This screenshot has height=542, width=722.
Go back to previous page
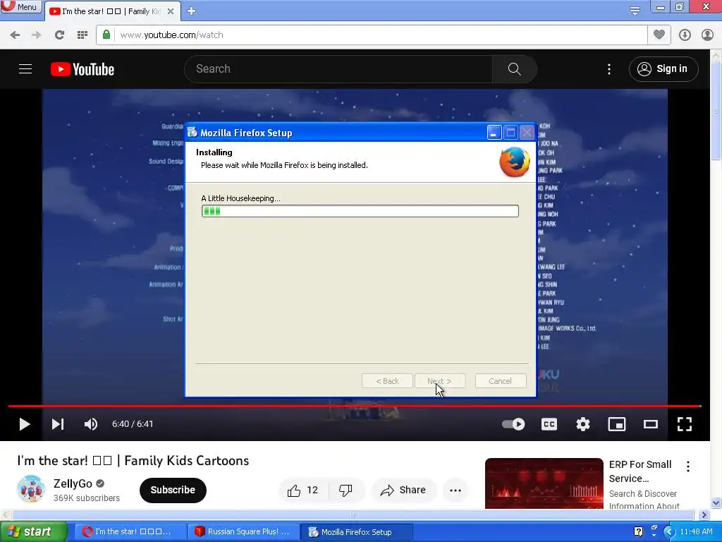click(15, 35)
